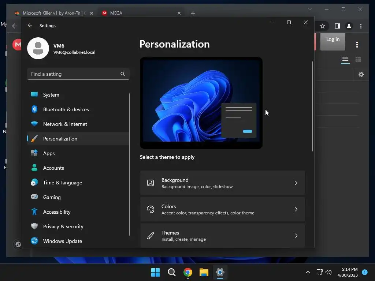Click the Settings back arrow
Image resolution: width=375 pixels, height=281 pixels.
coord(30,25)
